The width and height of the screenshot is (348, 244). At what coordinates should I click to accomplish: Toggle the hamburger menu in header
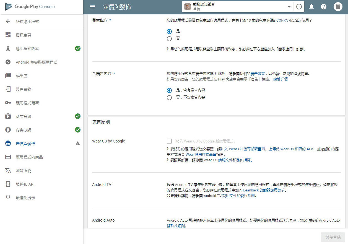point(93,7)
